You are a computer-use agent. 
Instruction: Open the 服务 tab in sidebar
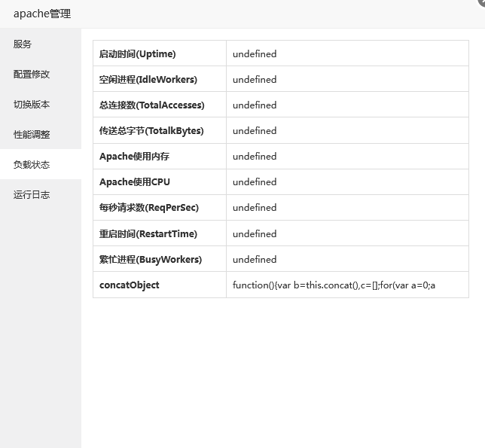click(41, 44)
